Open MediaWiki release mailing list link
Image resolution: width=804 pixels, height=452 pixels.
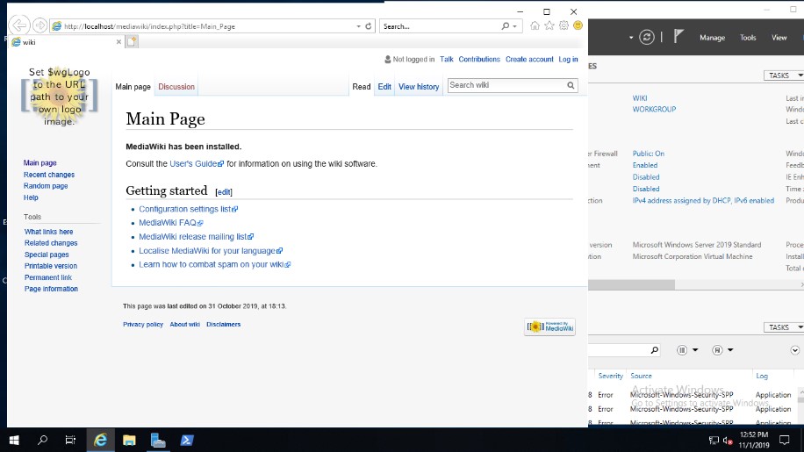[x=196, y=237]
